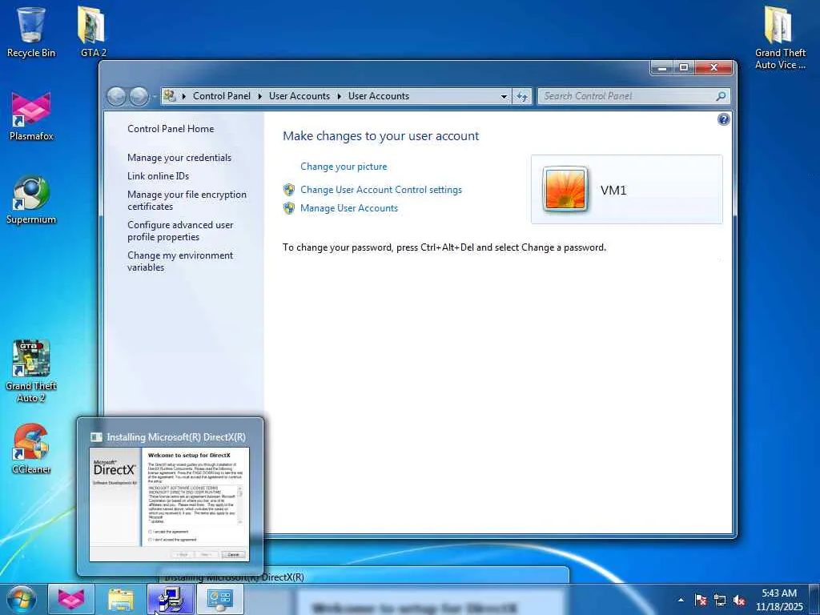Open Control Panel help question mark
The image size is (820, 615).
point(723,119)
